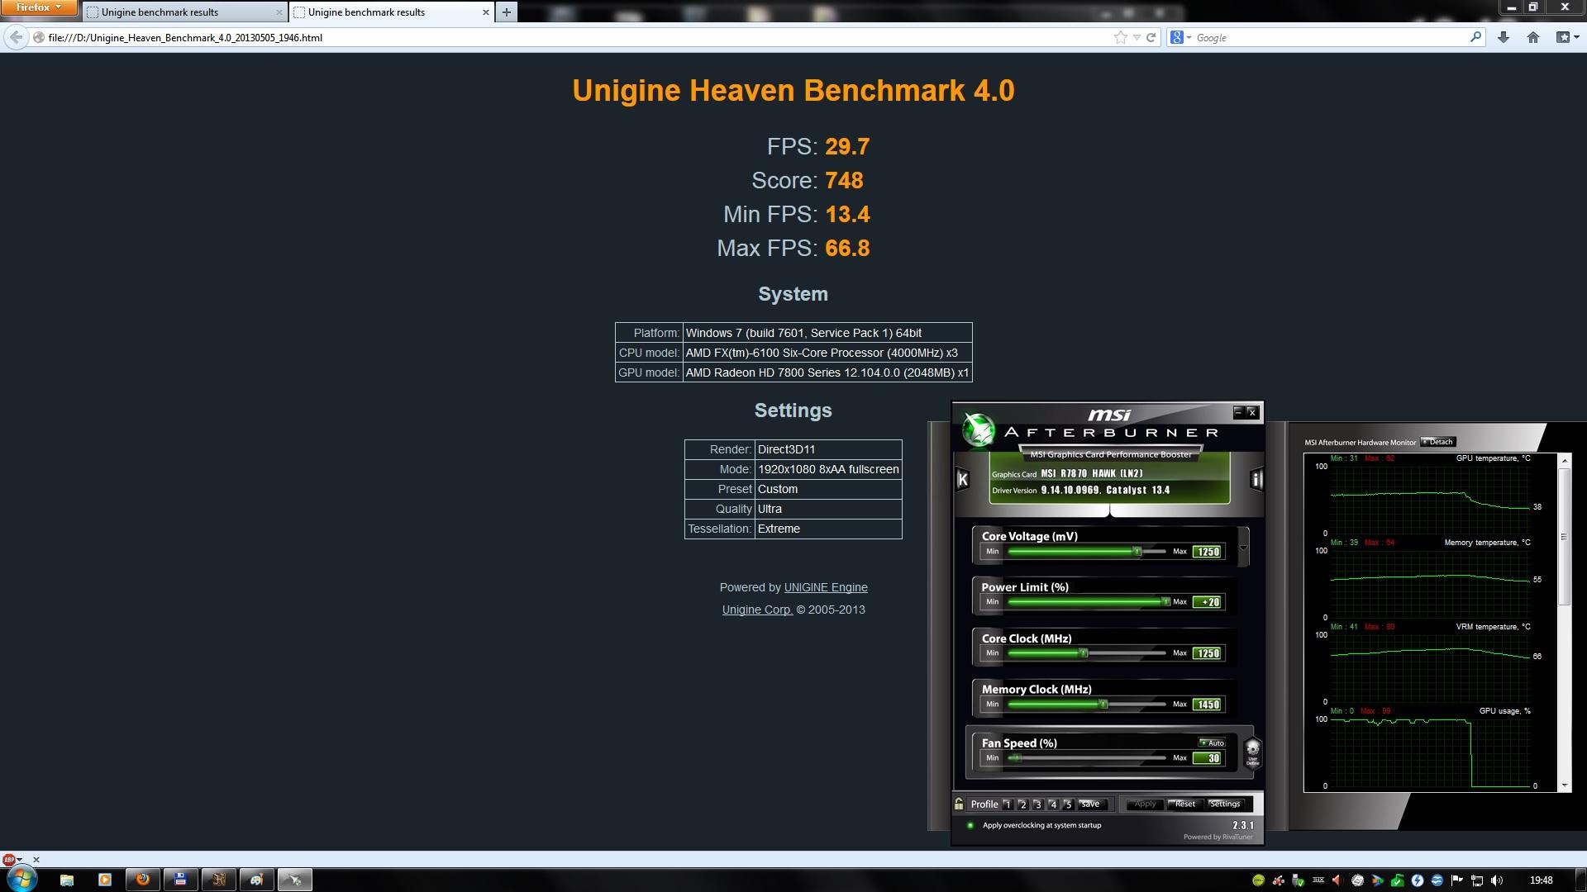Open the Firefox application menu button

pos(39,7)
